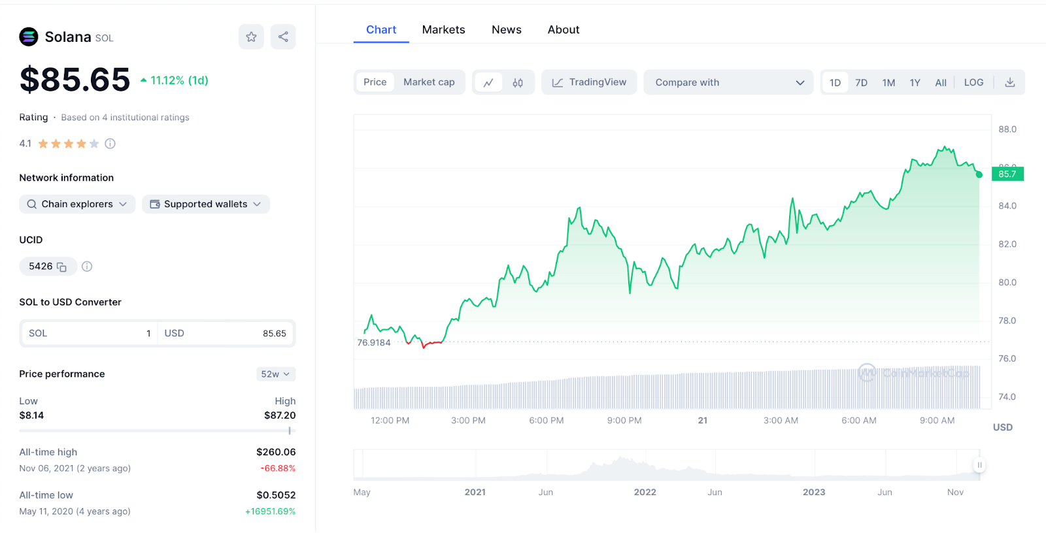The image size is (1046, 533).
Task: Click the four-star rating display
Action: tap(68, 144)
